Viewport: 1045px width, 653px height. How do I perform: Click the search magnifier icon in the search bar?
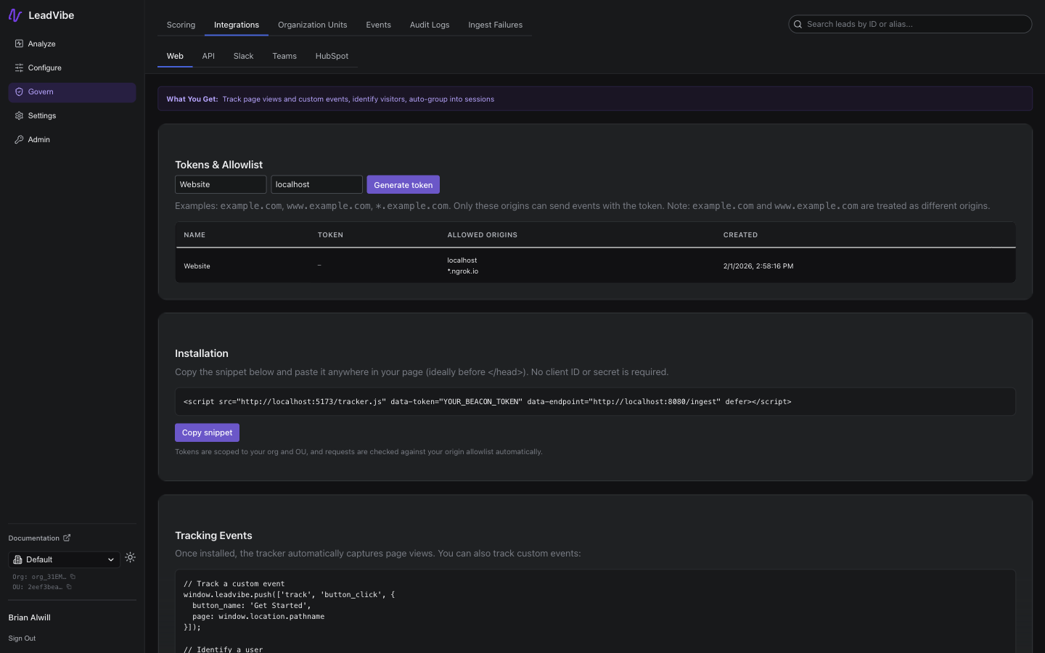[x=798, y=24]
